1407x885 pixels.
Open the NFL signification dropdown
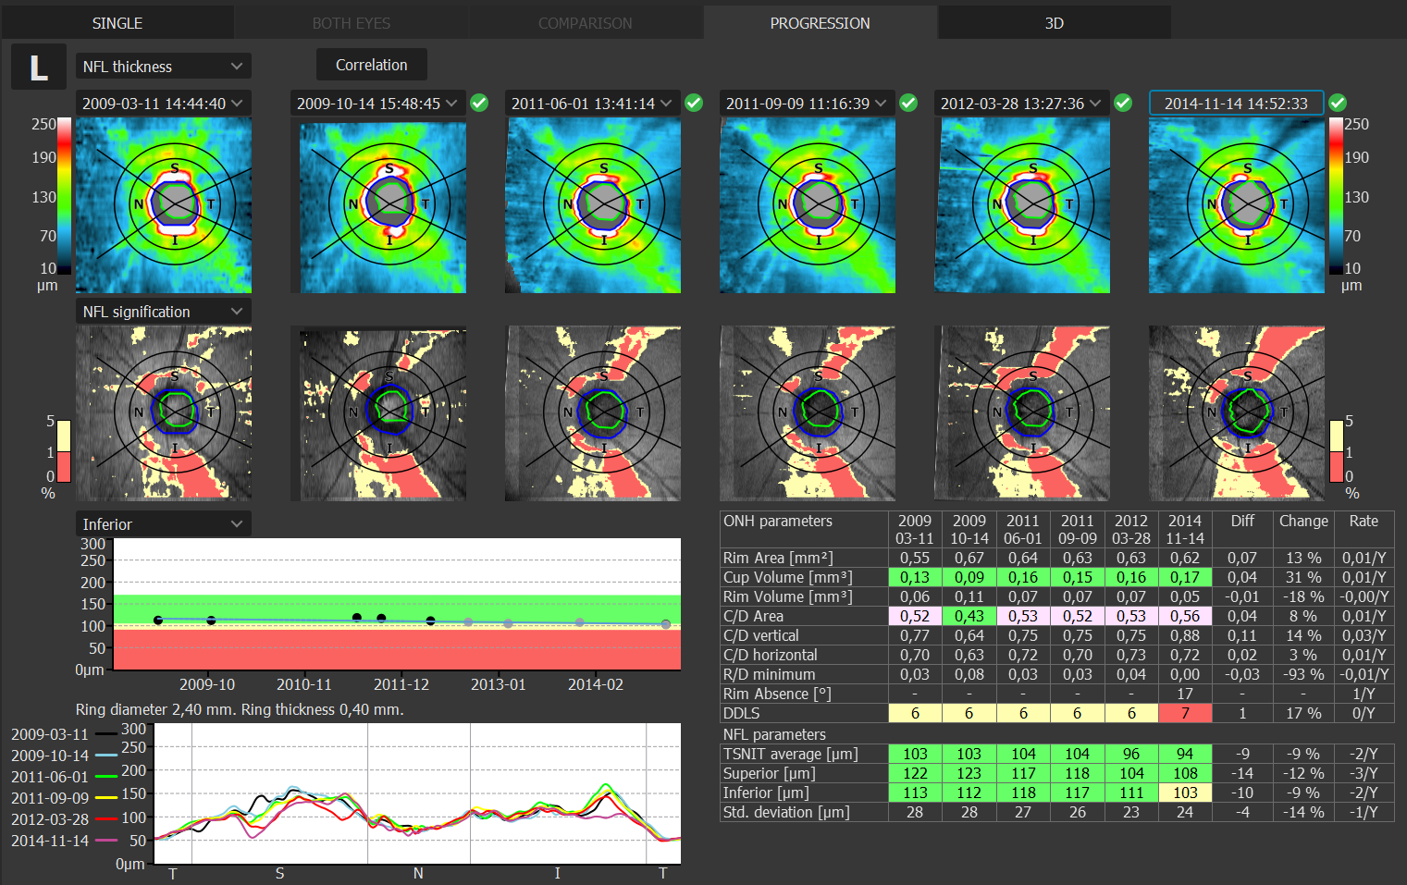coord(164,312)
